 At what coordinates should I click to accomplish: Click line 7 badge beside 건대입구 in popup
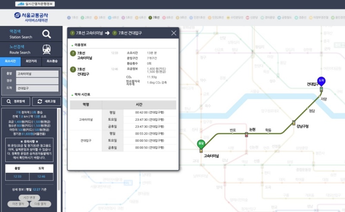click(x=73, y=69)
